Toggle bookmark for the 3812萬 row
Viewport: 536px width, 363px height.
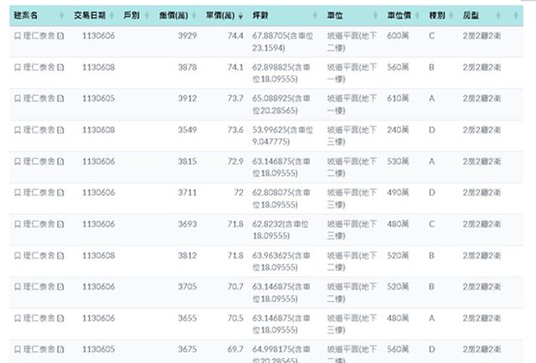coord(18,255)
